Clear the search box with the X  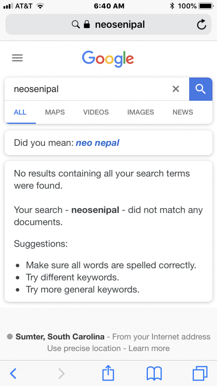(176, 89)
